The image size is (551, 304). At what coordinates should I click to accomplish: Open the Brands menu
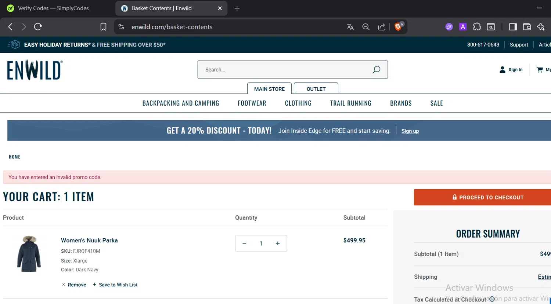tap(401, 103)
